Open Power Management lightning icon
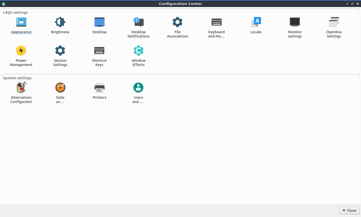361x217 pixels. 21,51
